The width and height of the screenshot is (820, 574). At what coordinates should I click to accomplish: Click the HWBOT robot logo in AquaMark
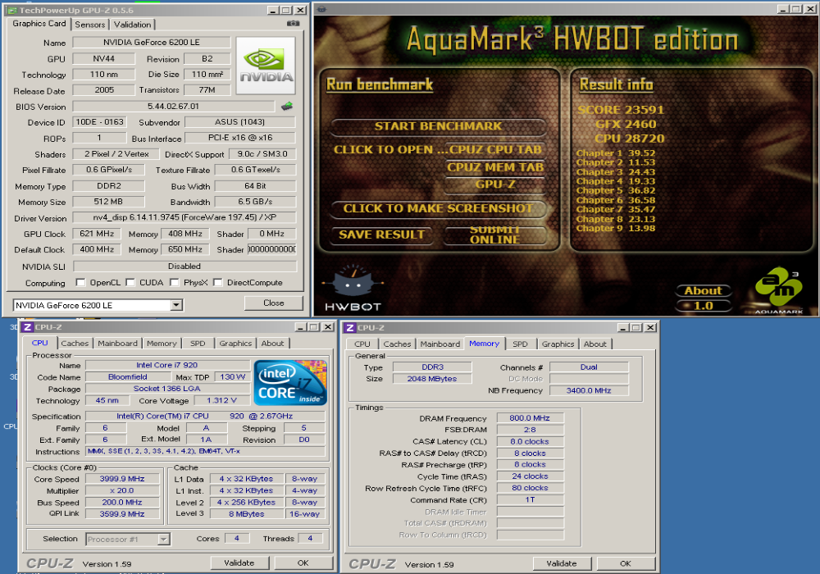pos(353,286)
